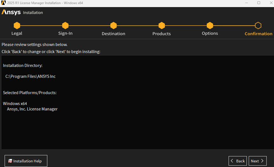Go Back to previous step
This screenshot has height=167, width=274.
tap(238, 161)
